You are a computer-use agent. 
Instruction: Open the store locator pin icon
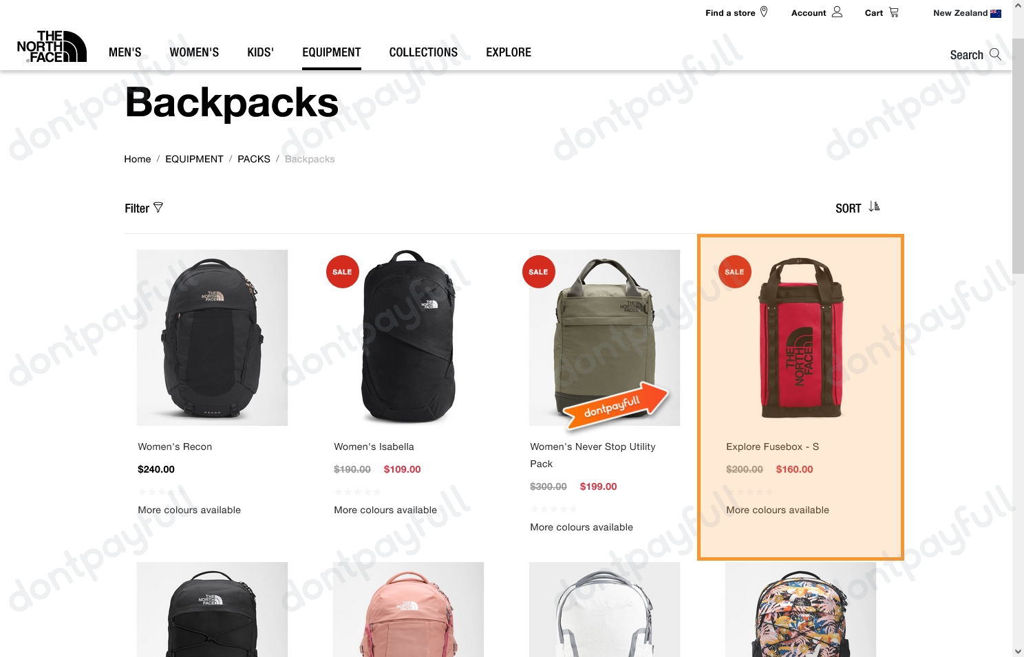[x=764, y=12]
